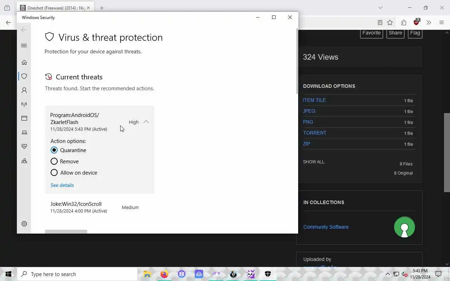Open PNG download option
Screen dimensions: 450x281
pos(308,122)
